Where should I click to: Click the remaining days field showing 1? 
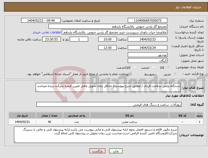pos(79,39)
